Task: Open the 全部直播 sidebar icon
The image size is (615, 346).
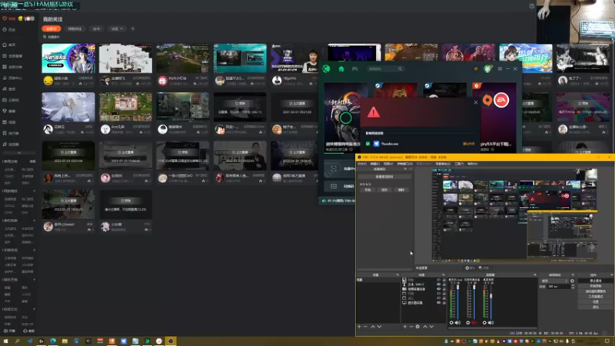Action: pos(5,55)
